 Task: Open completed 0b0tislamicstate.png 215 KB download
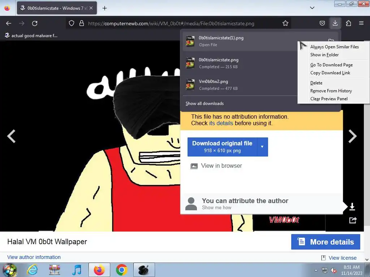pyautogui.click(x=240, y=63)
